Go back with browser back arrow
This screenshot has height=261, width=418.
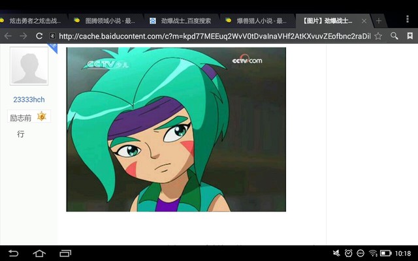pos(8,36)
